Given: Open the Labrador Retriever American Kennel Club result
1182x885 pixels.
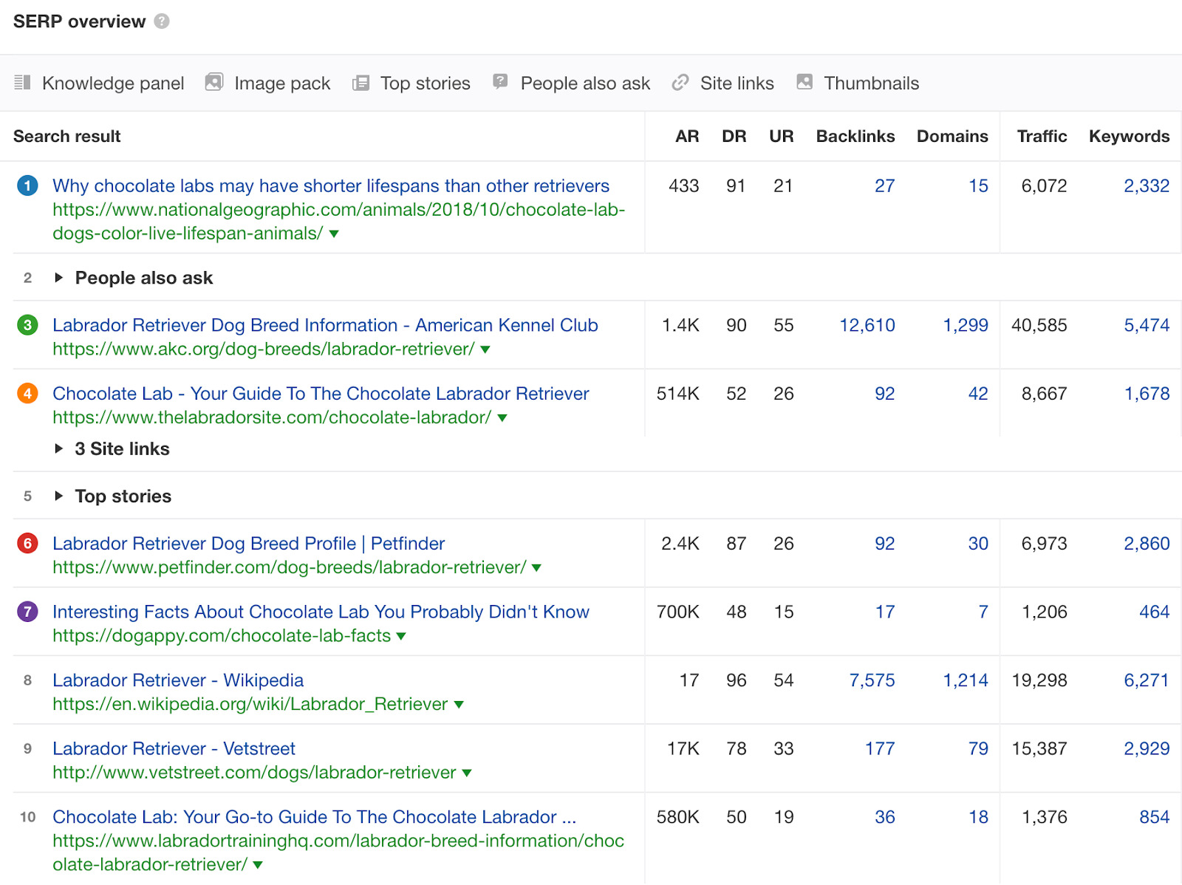Looking at the screenshot, I should click(x=325, y=325).
